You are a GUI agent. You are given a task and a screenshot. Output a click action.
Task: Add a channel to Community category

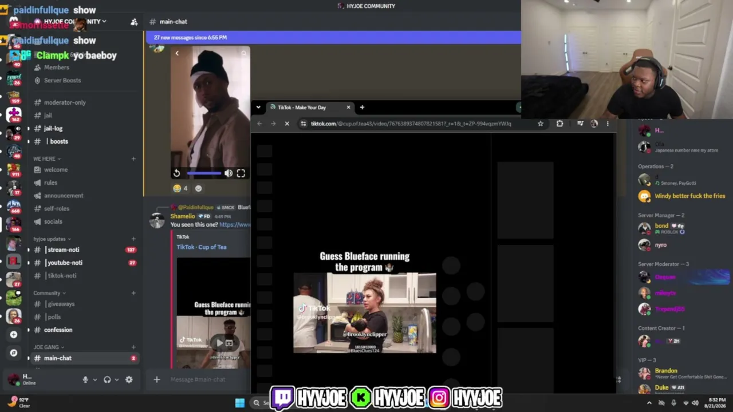coord(133,293)
